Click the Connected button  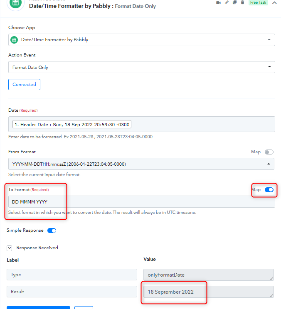pos(24,85)
